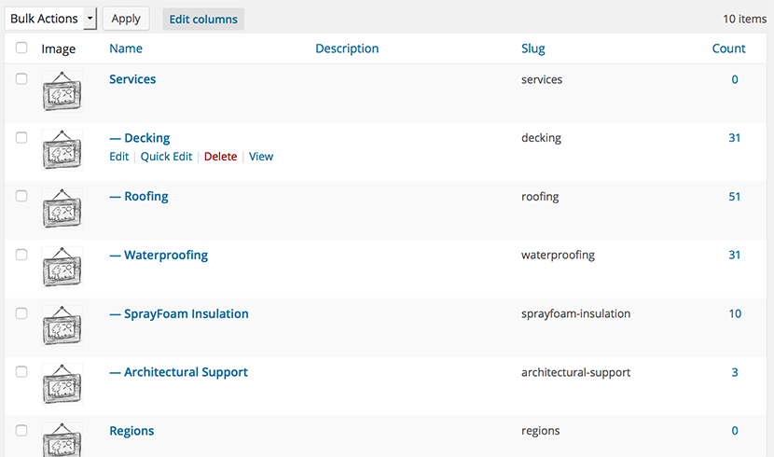Click the Roofing placeholder image thumbnail
Viewport: 774px width, 457px height.
tap(62, 208)
